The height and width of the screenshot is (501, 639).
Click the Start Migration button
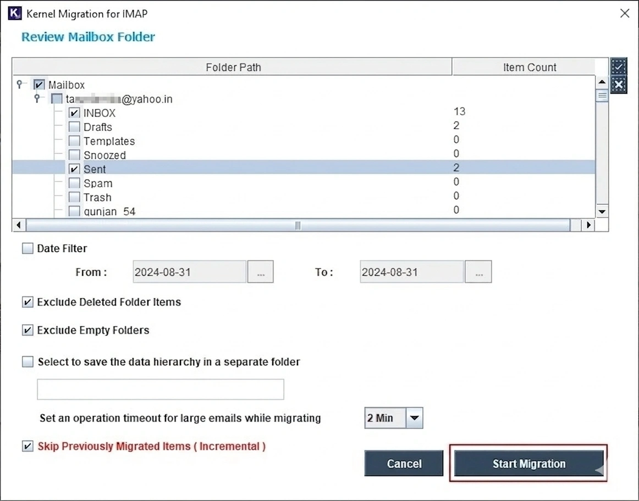528,464
